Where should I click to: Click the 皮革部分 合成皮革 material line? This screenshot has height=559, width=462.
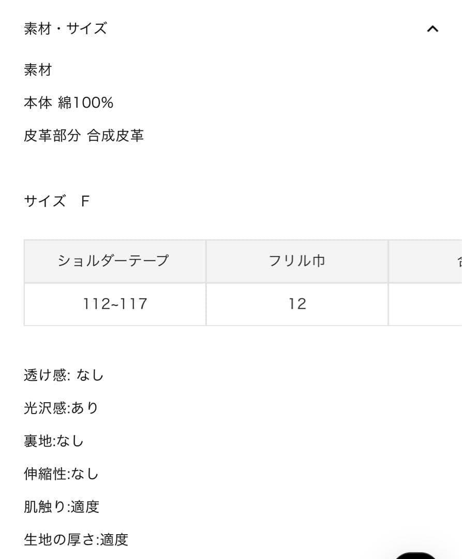[83, 136]
